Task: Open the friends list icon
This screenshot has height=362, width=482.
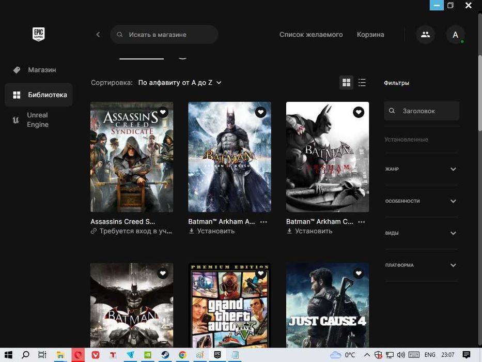Action: [426, 35]
